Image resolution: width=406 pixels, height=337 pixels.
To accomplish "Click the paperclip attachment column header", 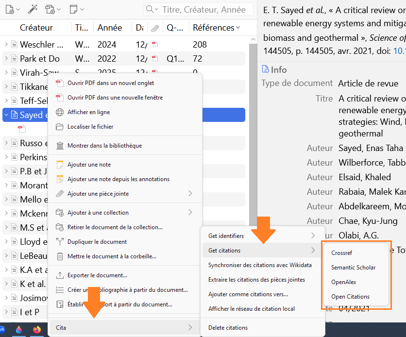I will [154, 28].
